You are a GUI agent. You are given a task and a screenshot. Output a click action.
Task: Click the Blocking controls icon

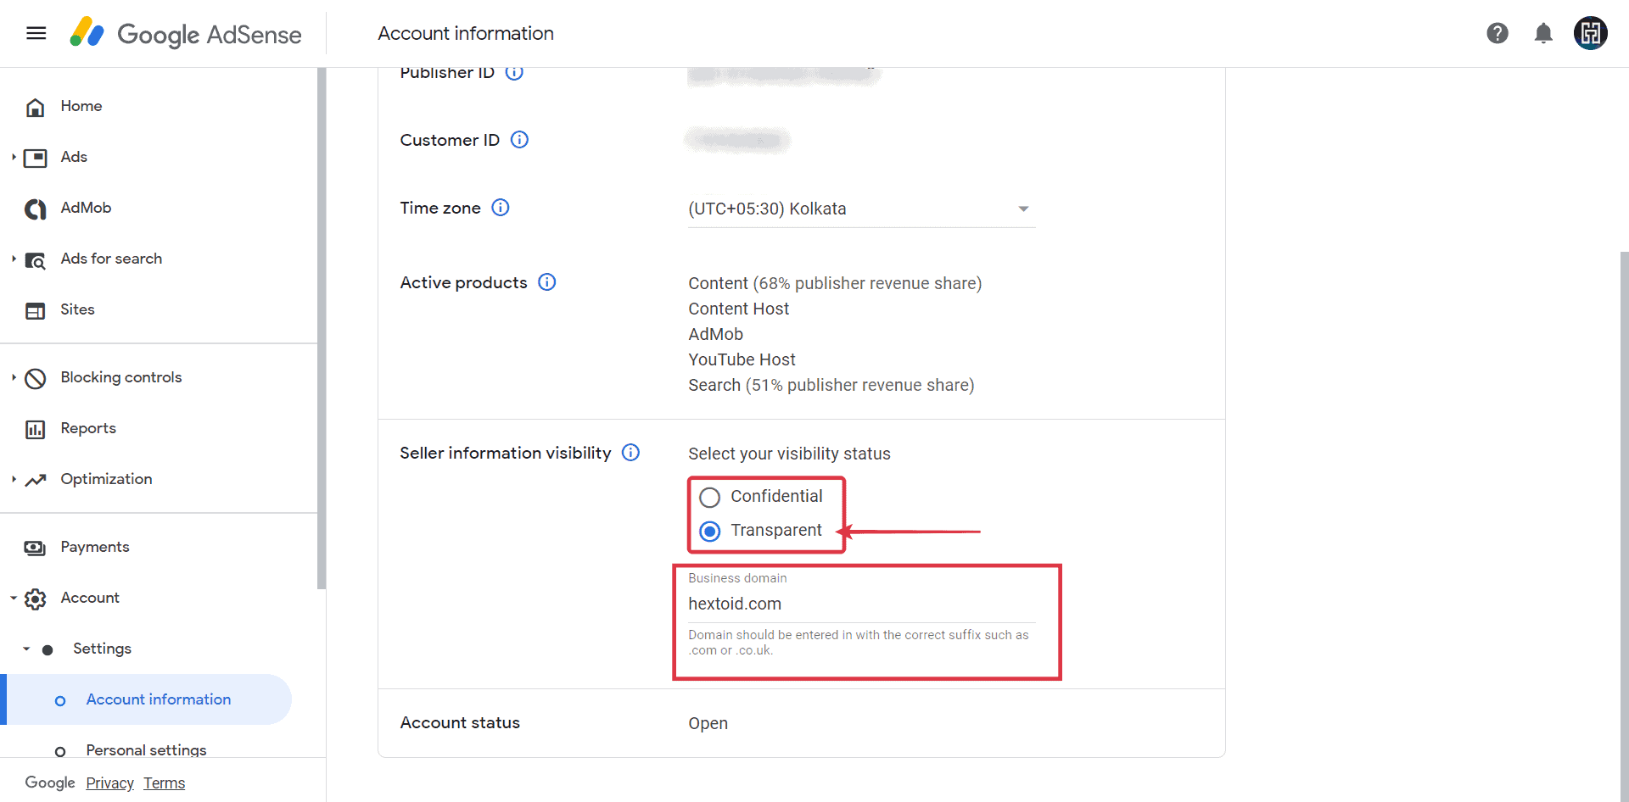(35, 378)
